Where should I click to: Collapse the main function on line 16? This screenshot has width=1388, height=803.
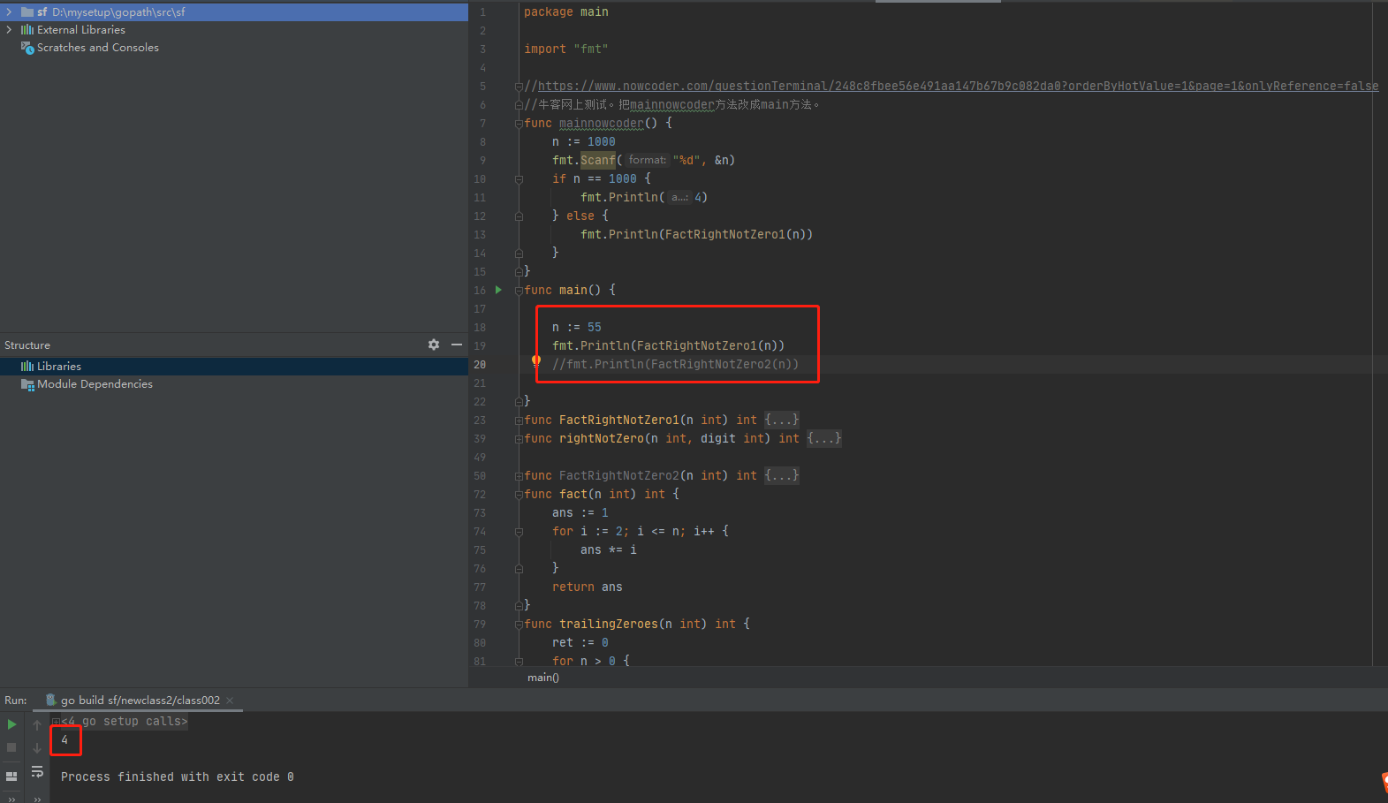pyautogui.click(x=519, y=291)
